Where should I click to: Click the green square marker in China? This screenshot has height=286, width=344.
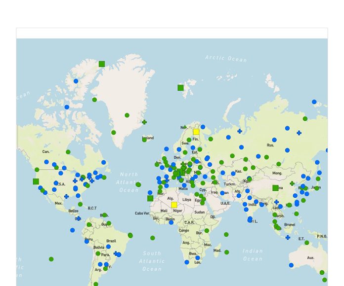[x=275, y=188]
